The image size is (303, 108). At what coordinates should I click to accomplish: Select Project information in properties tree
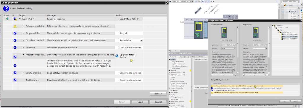tap(178, 62)
